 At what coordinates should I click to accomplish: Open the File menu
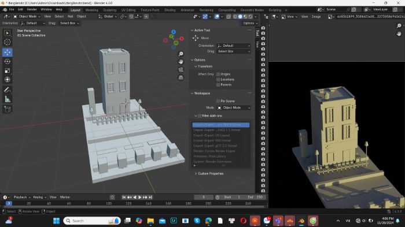pyautogui.click(x=12, y=10)
